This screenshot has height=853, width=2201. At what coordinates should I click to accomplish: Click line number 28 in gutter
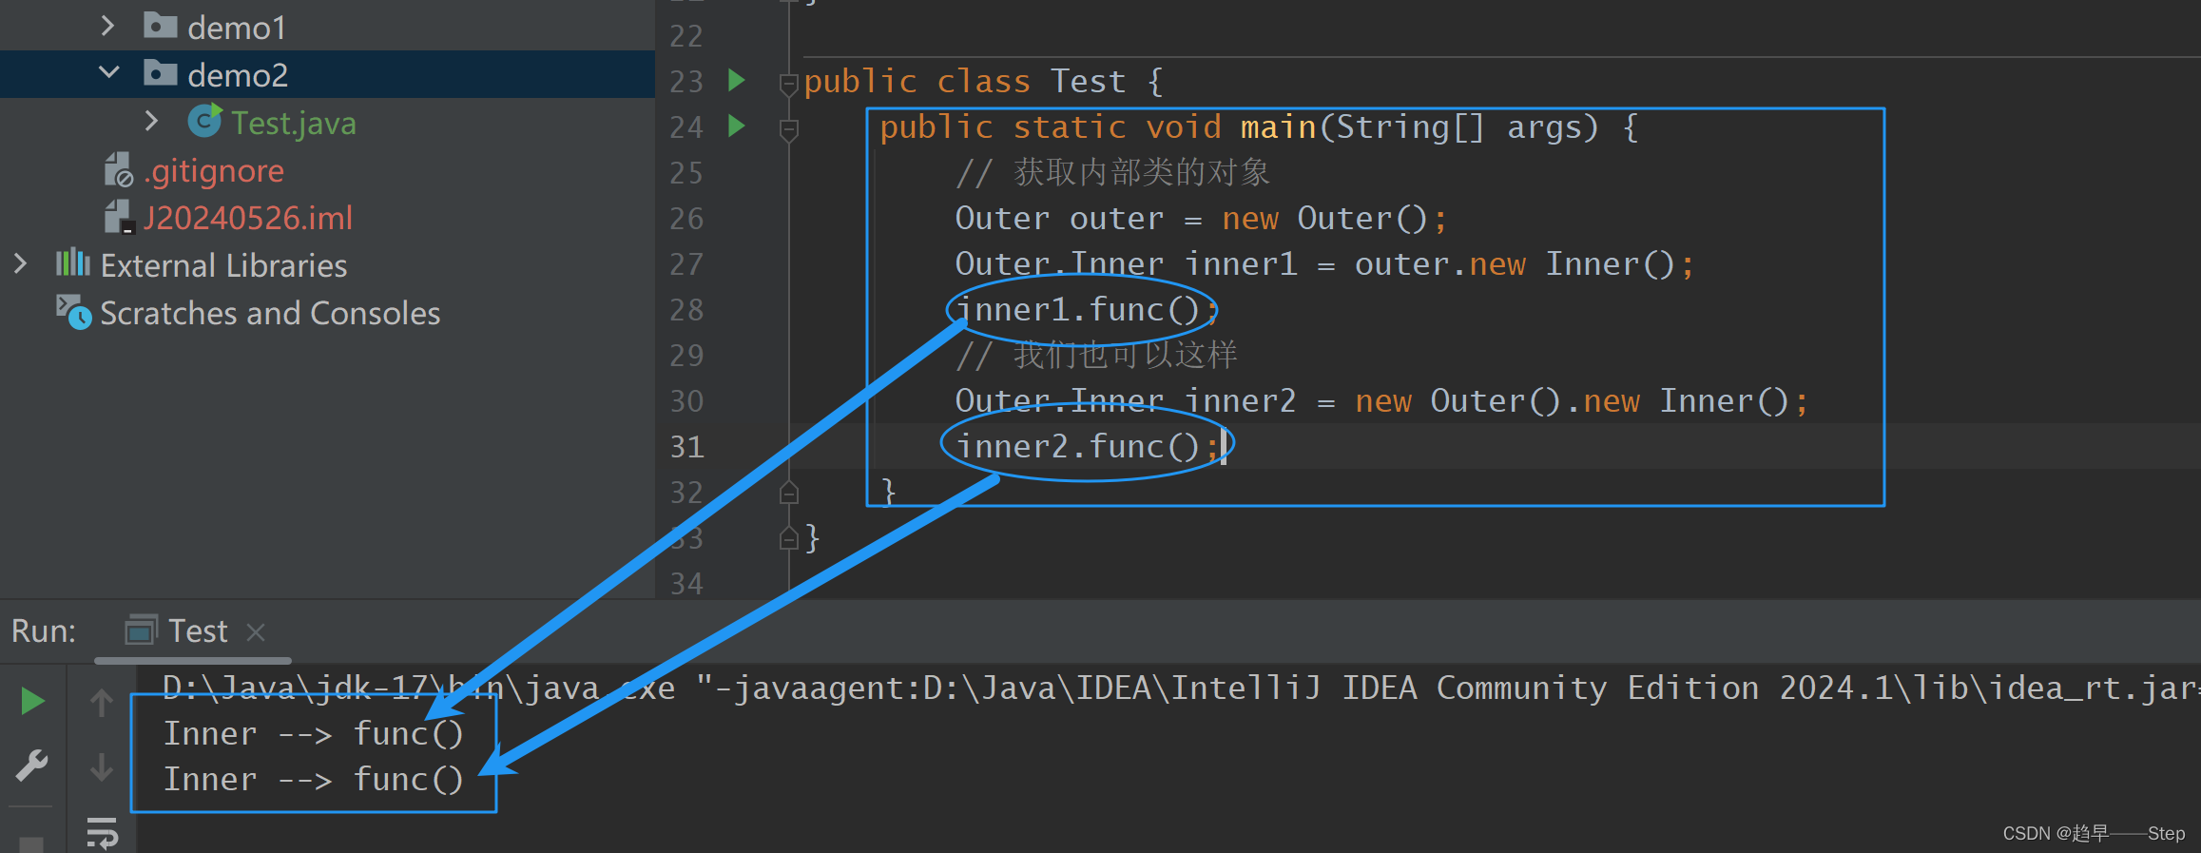click(x=686, y=310)
